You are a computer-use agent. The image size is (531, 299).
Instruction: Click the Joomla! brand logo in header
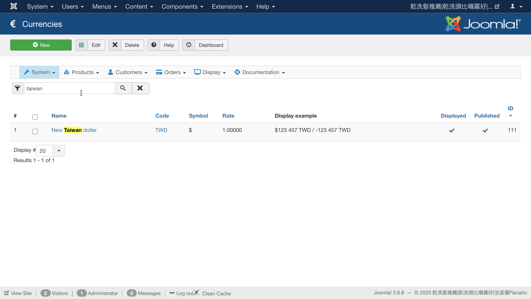click(483, 24)
